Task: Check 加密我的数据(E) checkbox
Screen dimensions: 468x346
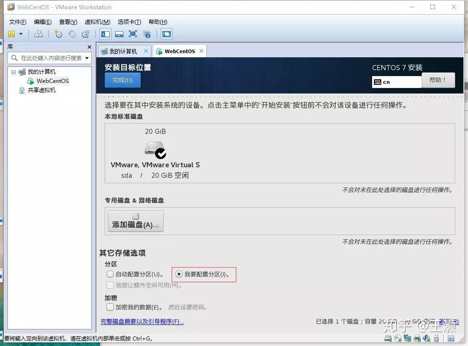Action: (110, 307)
